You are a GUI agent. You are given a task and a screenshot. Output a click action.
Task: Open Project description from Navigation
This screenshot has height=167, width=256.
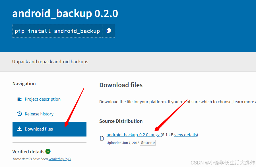42,99
